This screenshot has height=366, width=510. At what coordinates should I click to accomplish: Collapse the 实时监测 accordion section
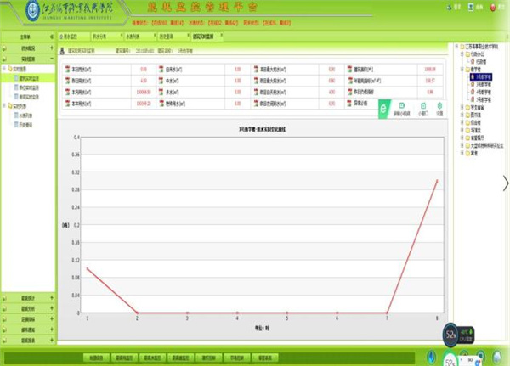52,59
